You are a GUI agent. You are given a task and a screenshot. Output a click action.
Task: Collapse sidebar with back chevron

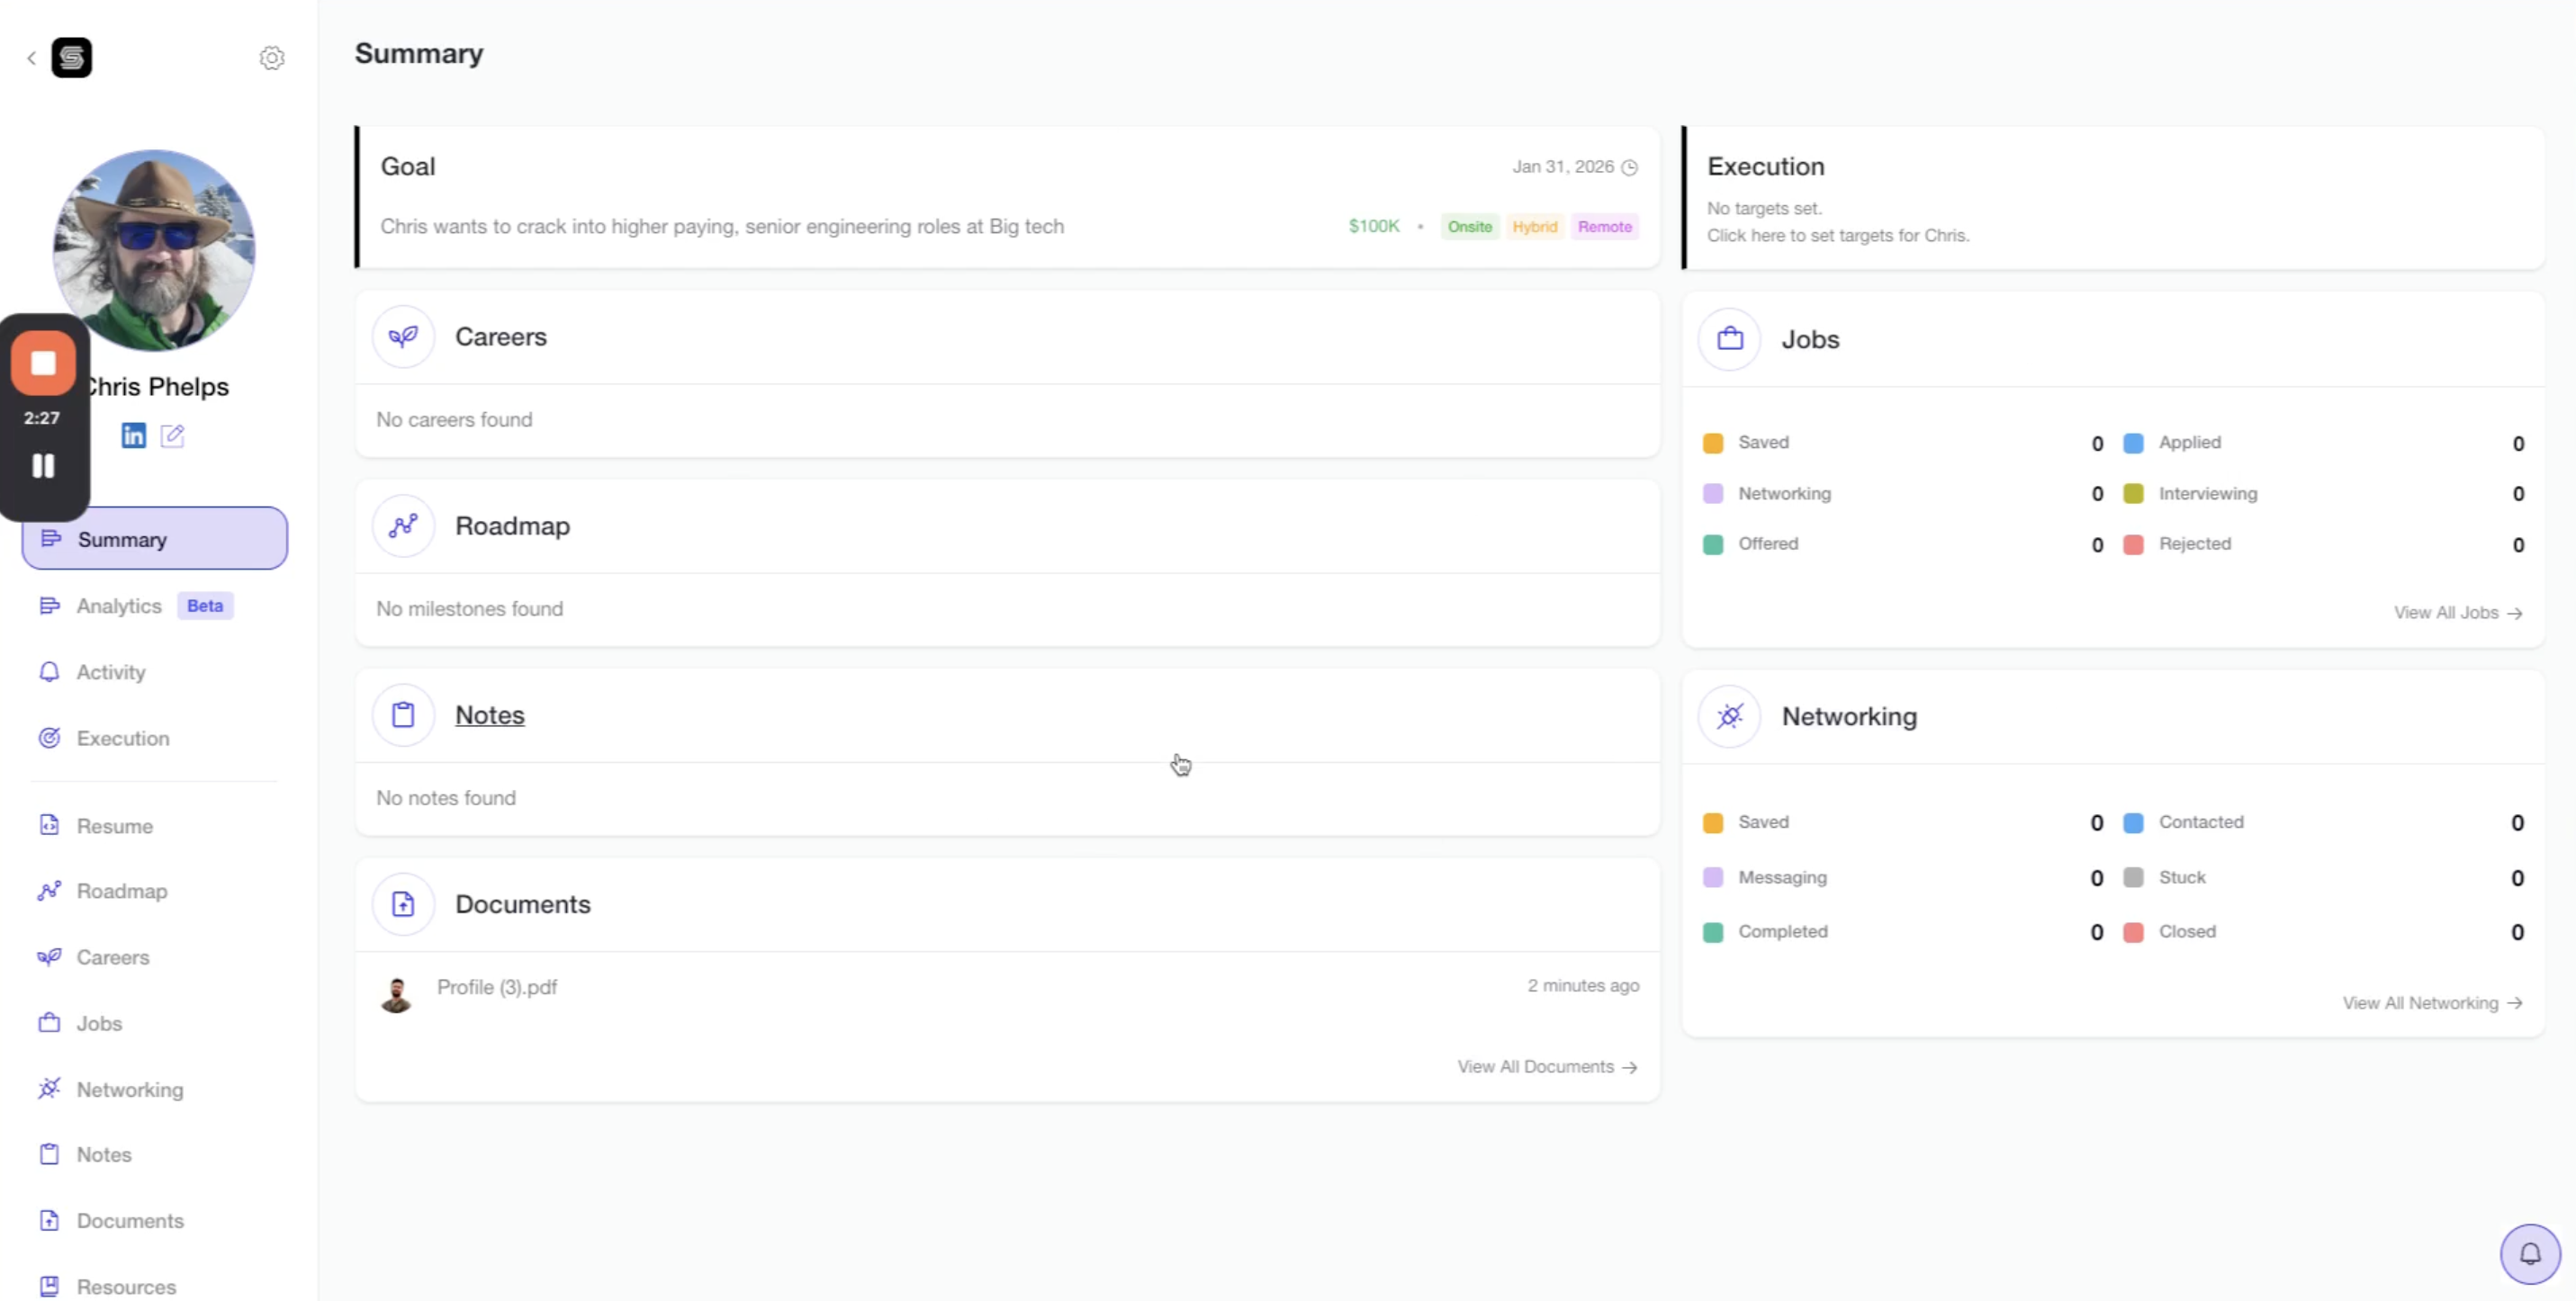tap(31, 58)
